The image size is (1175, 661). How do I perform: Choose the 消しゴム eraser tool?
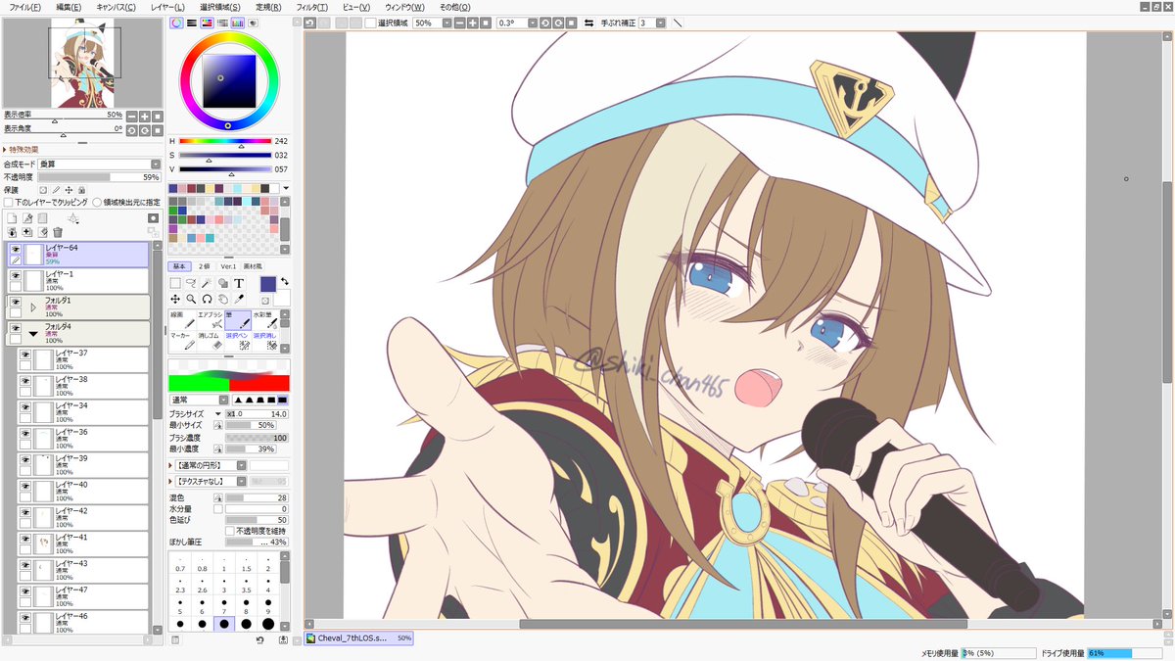click(211, 340)
